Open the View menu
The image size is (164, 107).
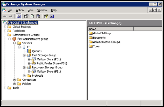click(x=30, y=10)
